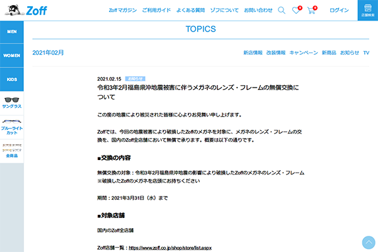This screenshot has width=378, height=252.
Task: Open ゾフについて in header
Action: [x=224, y=10]
